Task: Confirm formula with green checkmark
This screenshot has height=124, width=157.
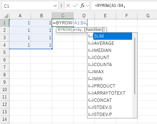Action: (x=75, y=6)
